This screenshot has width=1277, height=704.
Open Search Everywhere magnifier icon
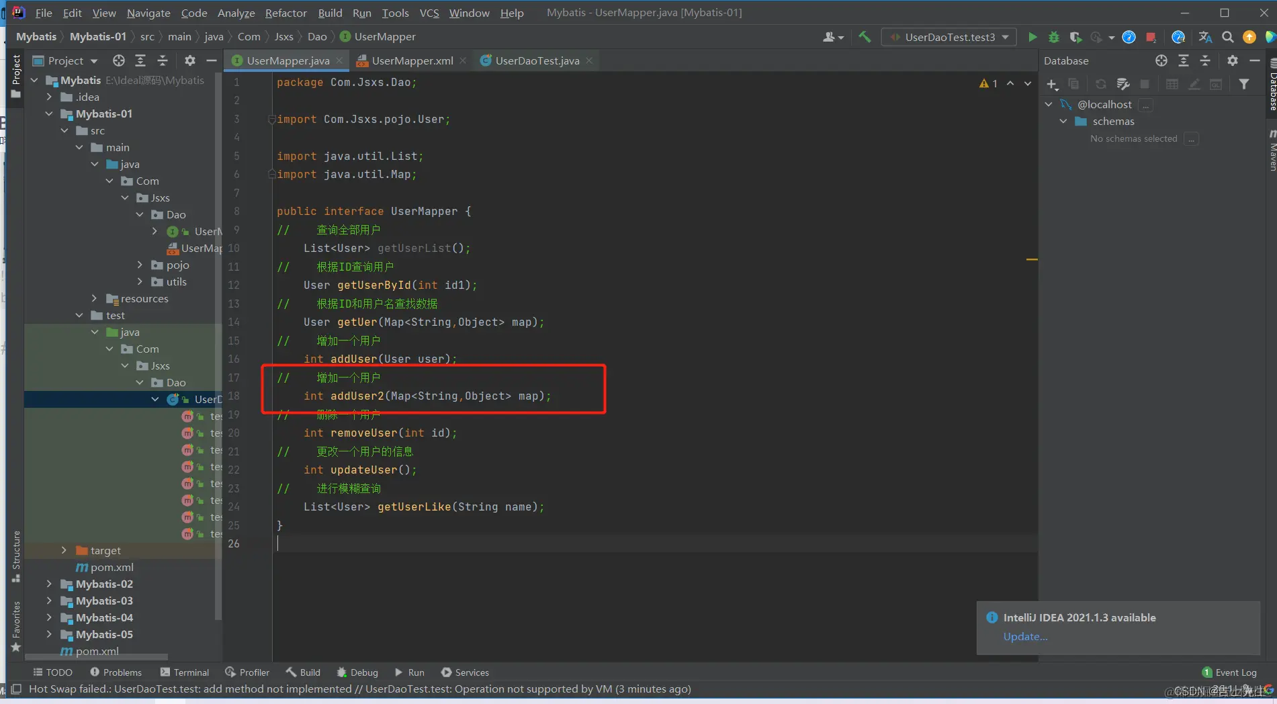pyautogui.click(x=1227, y=37)
